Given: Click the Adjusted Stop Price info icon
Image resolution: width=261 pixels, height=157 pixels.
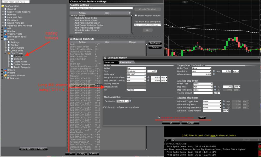Looking at the screenshot, I should [224, 104].
